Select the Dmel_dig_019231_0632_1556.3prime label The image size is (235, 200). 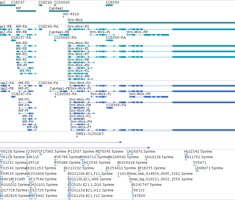coord(161,179)
